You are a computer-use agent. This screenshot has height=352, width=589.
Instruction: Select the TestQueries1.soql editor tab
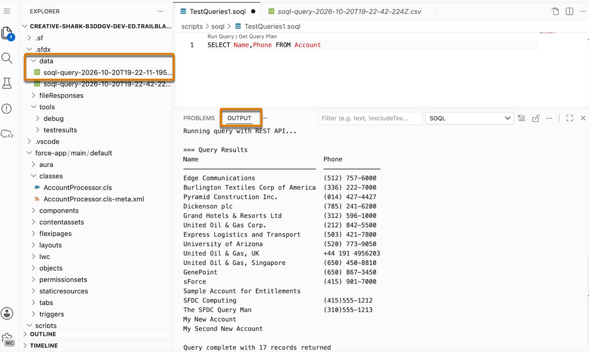[217, 11]
